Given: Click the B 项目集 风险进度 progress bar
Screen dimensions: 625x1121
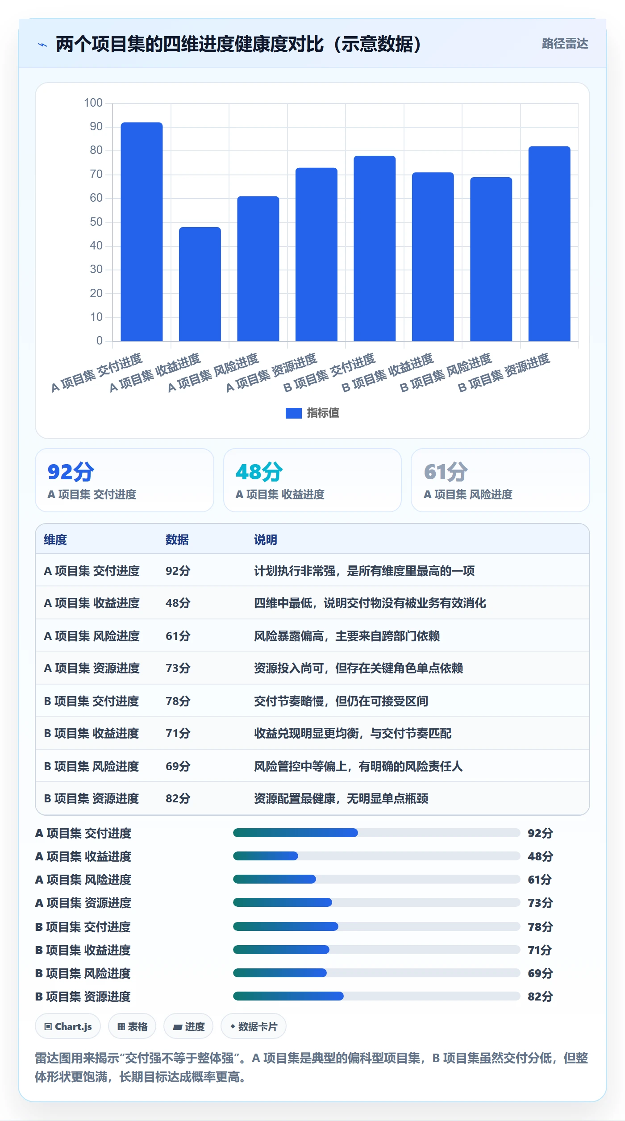Looking at the screenshot, I should (x=377, y=973).
